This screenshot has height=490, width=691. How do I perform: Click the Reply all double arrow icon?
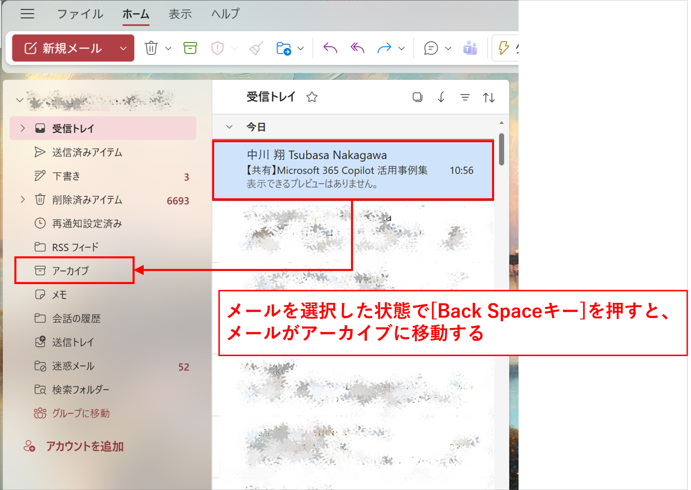(356, 48)
